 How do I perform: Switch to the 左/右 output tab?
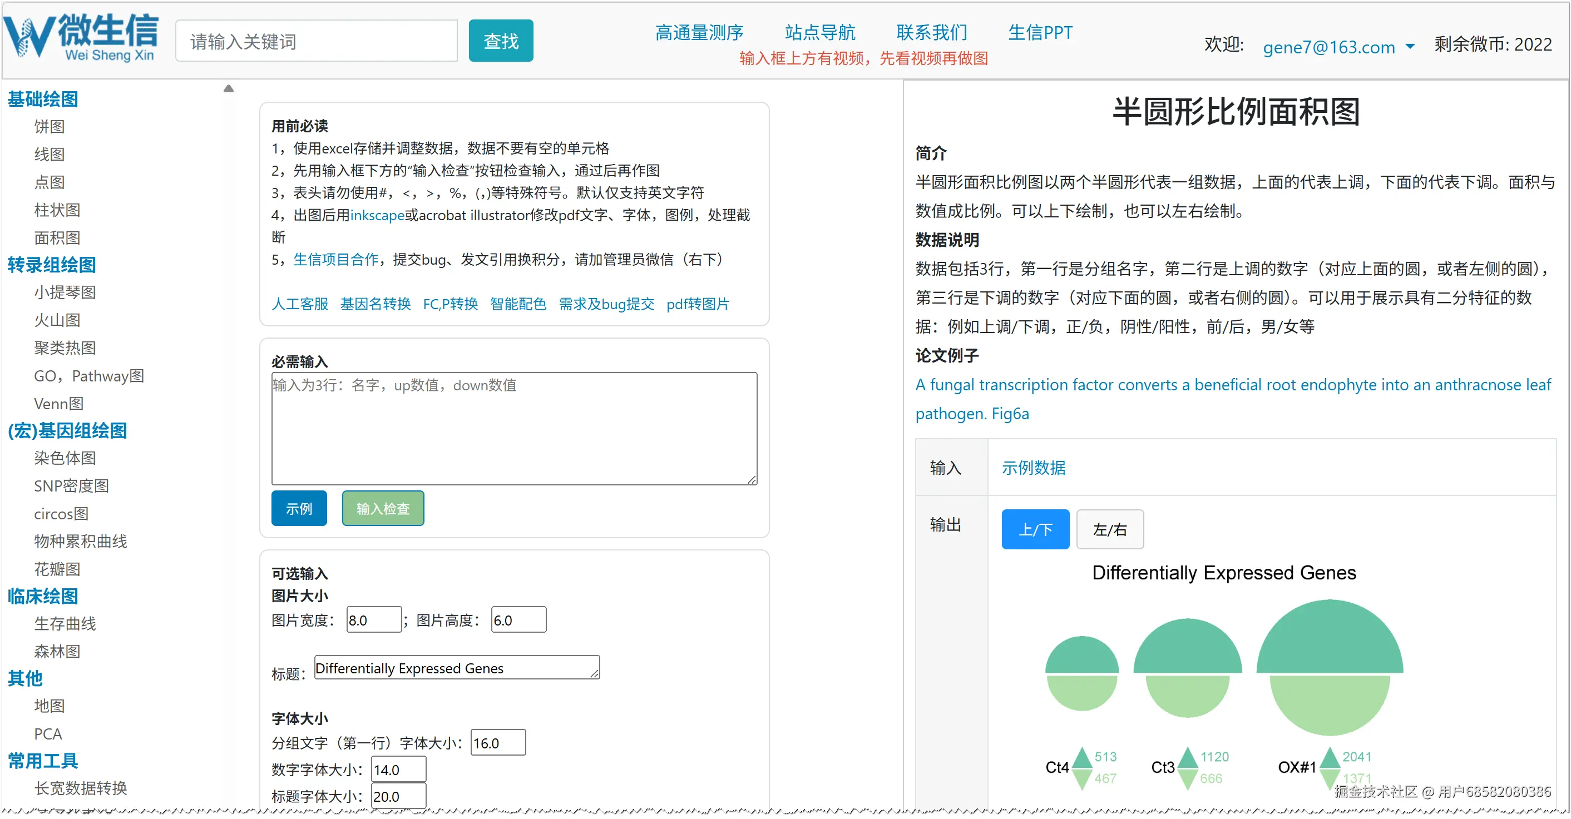(x=1110, y=529)
